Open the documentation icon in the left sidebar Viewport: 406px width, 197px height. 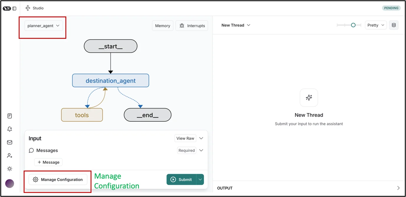tap(10, 116)
